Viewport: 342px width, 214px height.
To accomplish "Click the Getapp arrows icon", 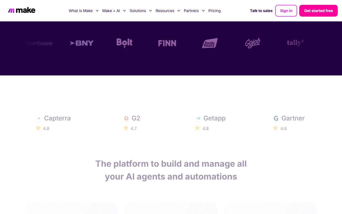I will pyautogui.click(x=198, y=118).
